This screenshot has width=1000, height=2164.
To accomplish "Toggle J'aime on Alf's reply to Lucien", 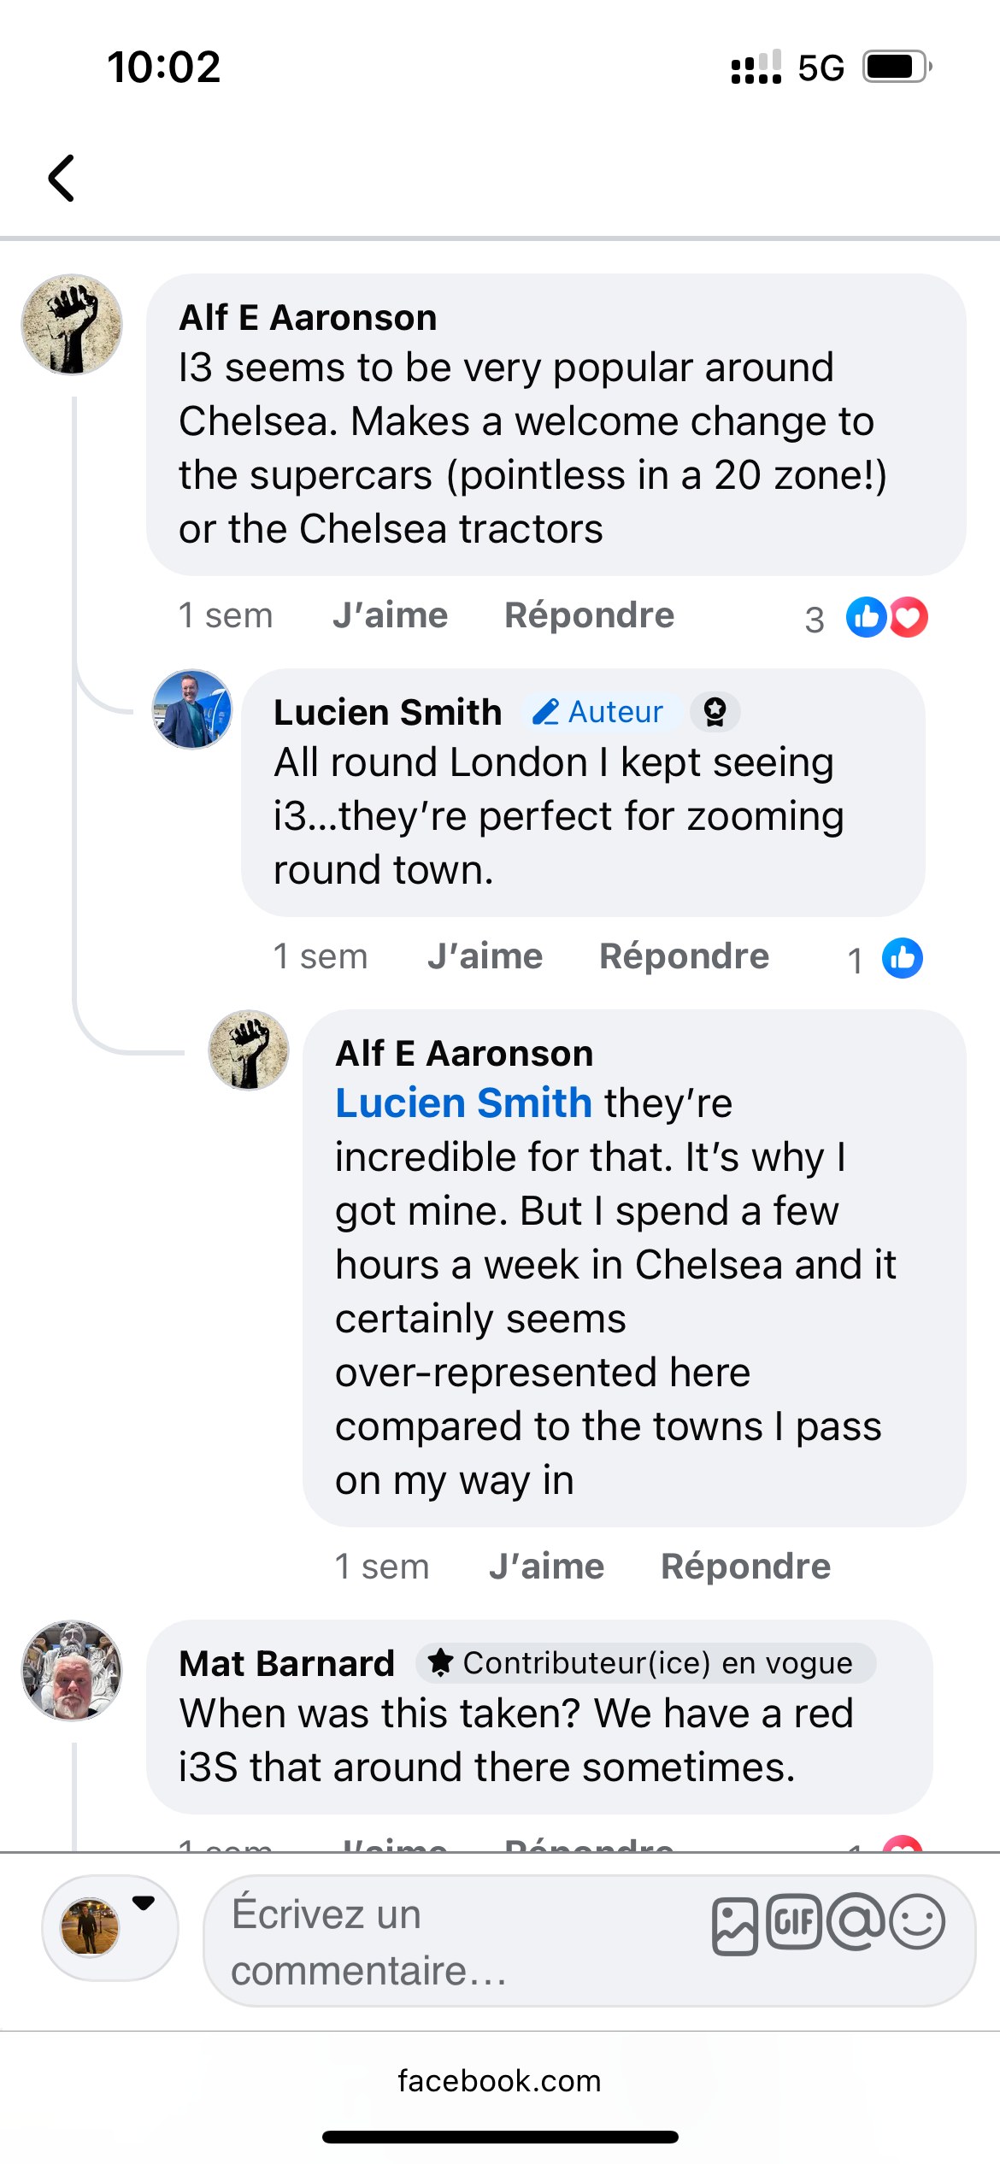I will (546, 1567).
